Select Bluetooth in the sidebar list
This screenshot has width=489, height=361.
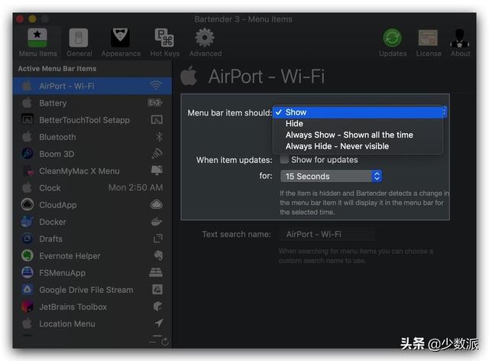pos(92,137)
